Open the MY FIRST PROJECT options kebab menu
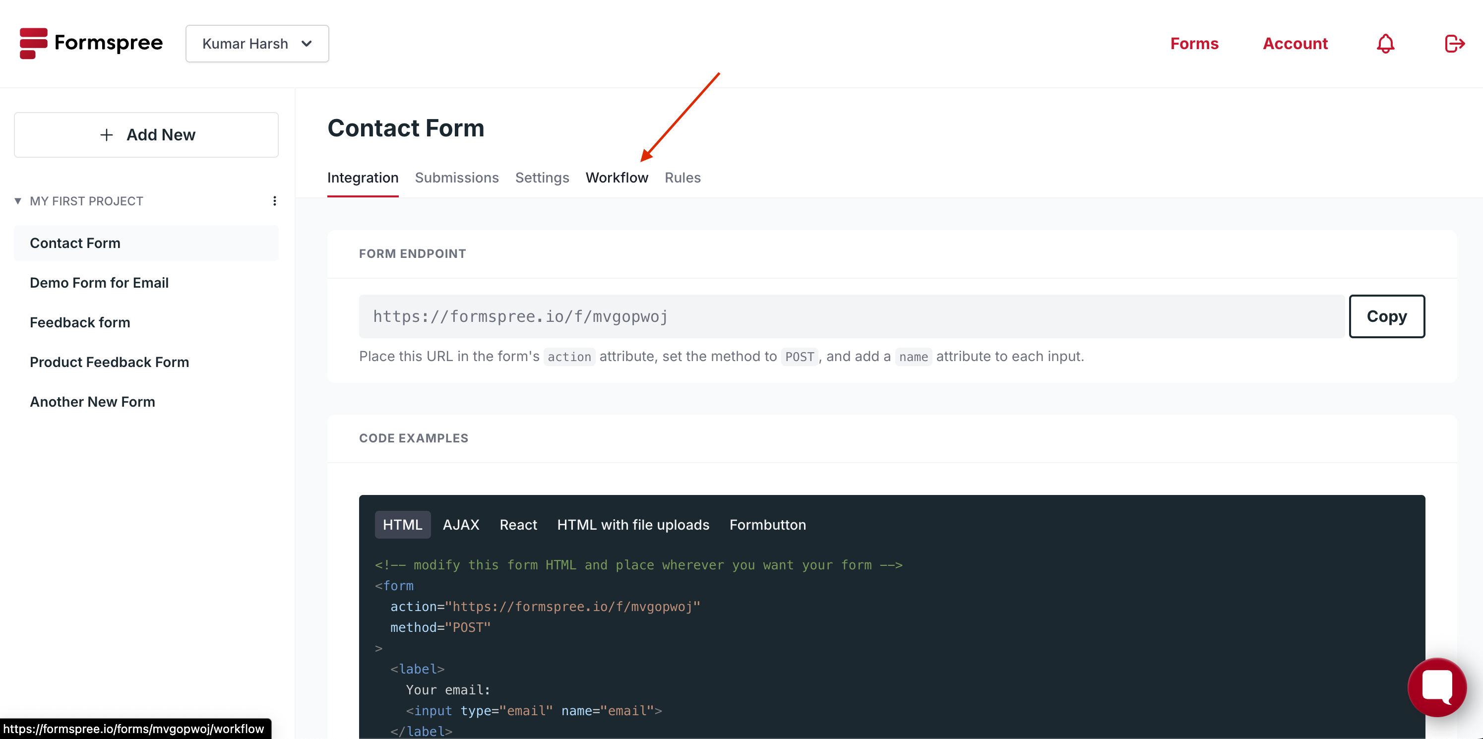 pyautogui.click(x=275, y=201)
